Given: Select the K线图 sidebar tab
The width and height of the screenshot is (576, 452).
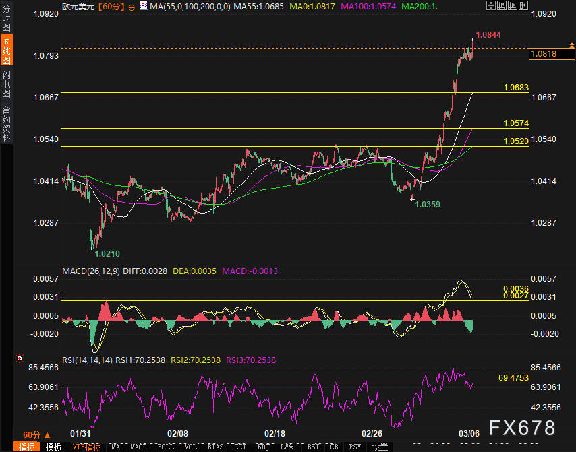Looking at the screenshot, I should pos(7,51).
